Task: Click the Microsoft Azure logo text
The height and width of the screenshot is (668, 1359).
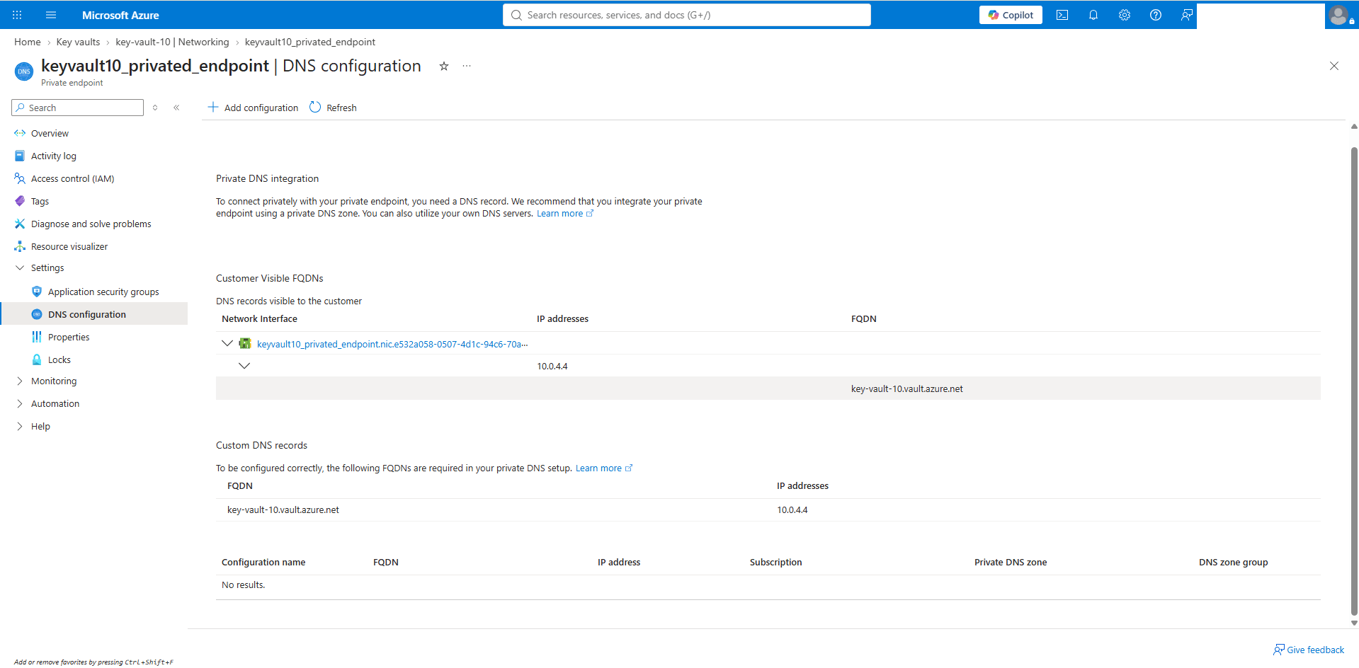Action: (x=120, y=15)
